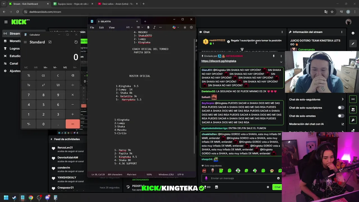Send message with green Chat button
This screenshot has width=359, height=202.
[x=277, y=187]
